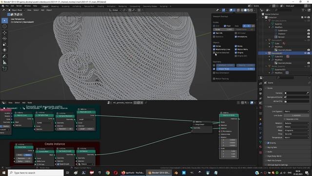Open the Modifier properties wrench tab

[260, 124]
